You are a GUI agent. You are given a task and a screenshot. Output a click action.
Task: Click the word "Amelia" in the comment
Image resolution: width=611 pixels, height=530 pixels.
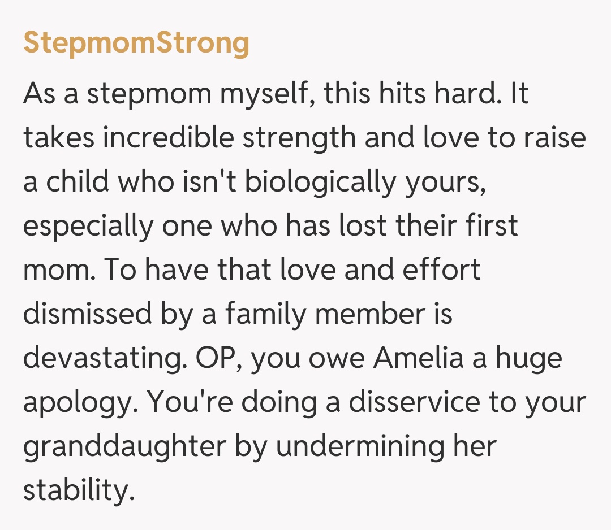tap(418, 358)
